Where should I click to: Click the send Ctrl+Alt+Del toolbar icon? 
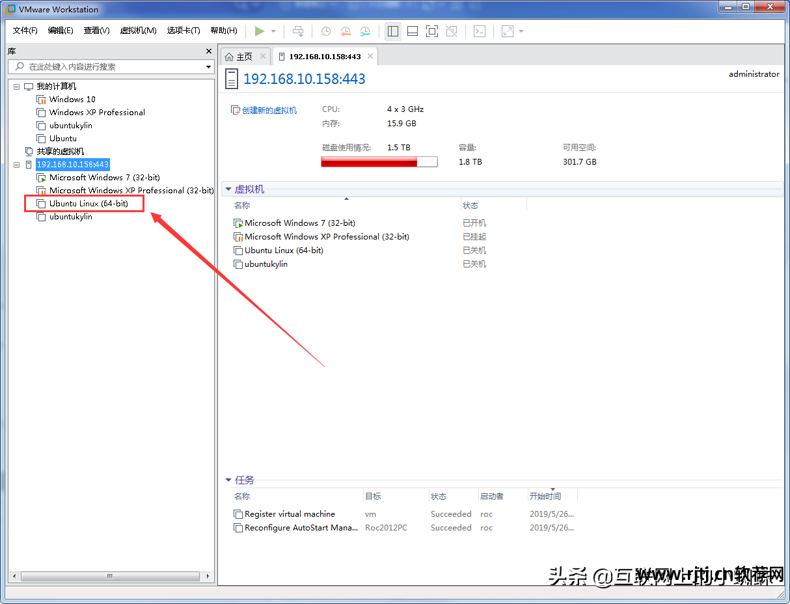(x=298, y=31)
